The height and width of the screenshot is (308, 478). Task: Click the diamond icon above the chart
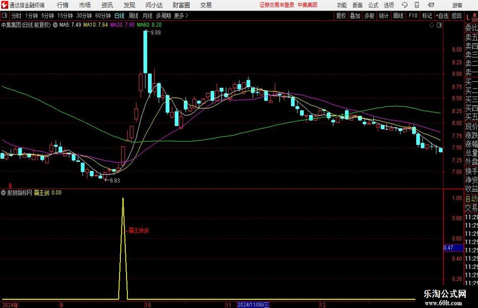point(431,25)
